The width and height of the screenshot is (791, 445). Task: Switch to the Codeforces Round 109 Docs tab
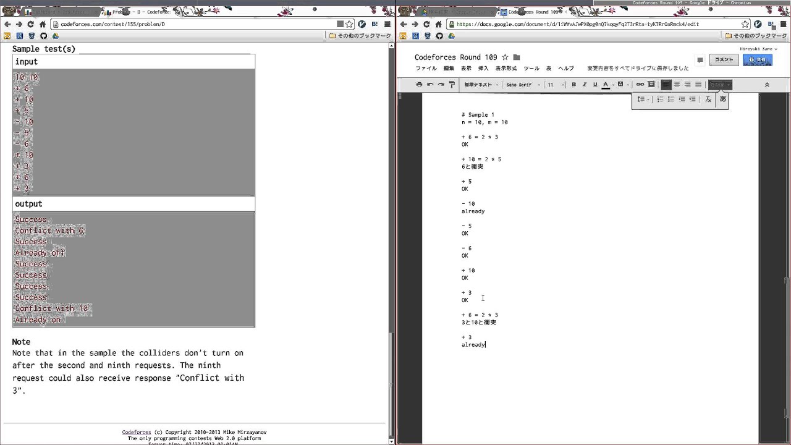[531, 12]
